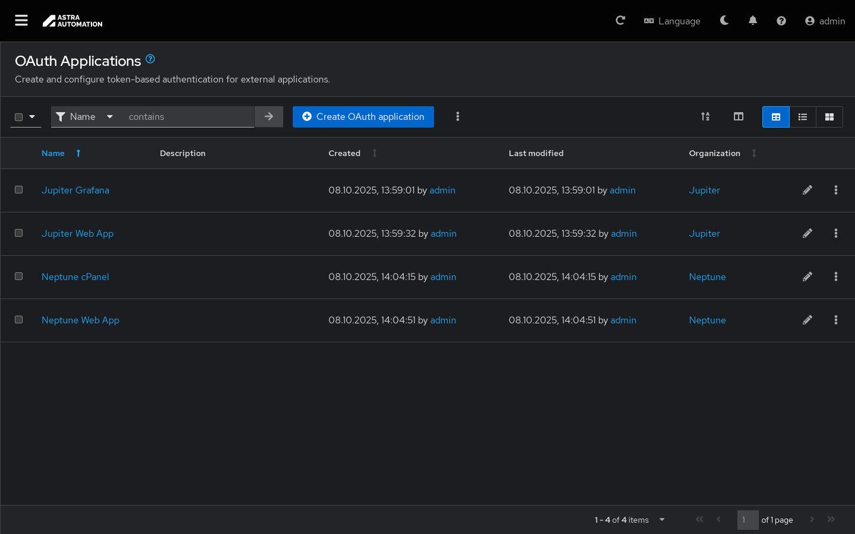This screenshot has height=534, width=855.
Task: Expand the items per page dropdown
Action: (x=661, y=520)
